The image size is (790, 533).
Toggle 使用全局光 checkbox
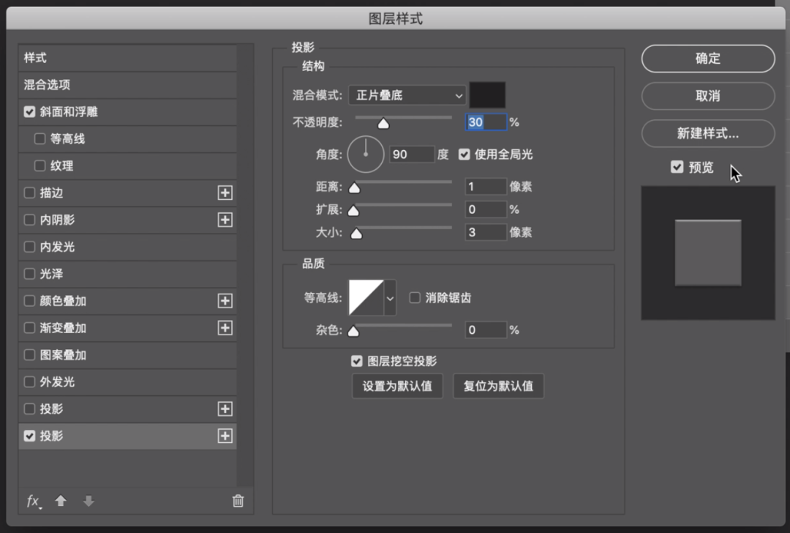click(x=464, y=154)
